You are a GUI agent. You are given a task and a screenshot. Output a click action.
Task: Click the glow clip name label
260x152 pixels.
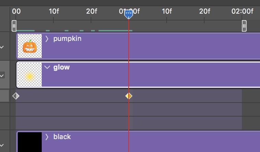pyautogui.click(x=62, y=67)
